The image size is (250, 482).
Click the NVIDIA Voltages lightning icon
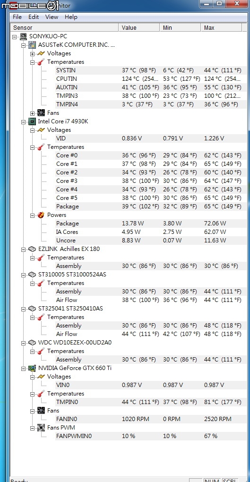point(41,377)
